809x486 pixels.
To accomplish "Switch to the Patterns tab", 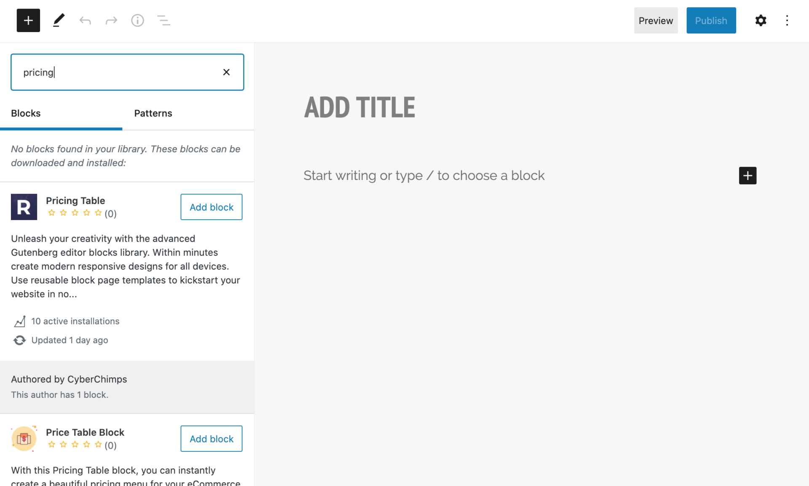I will pos(153,113).
